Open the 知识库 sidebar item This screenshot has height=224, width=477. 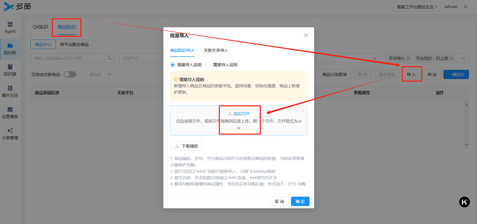pos(10,49)
